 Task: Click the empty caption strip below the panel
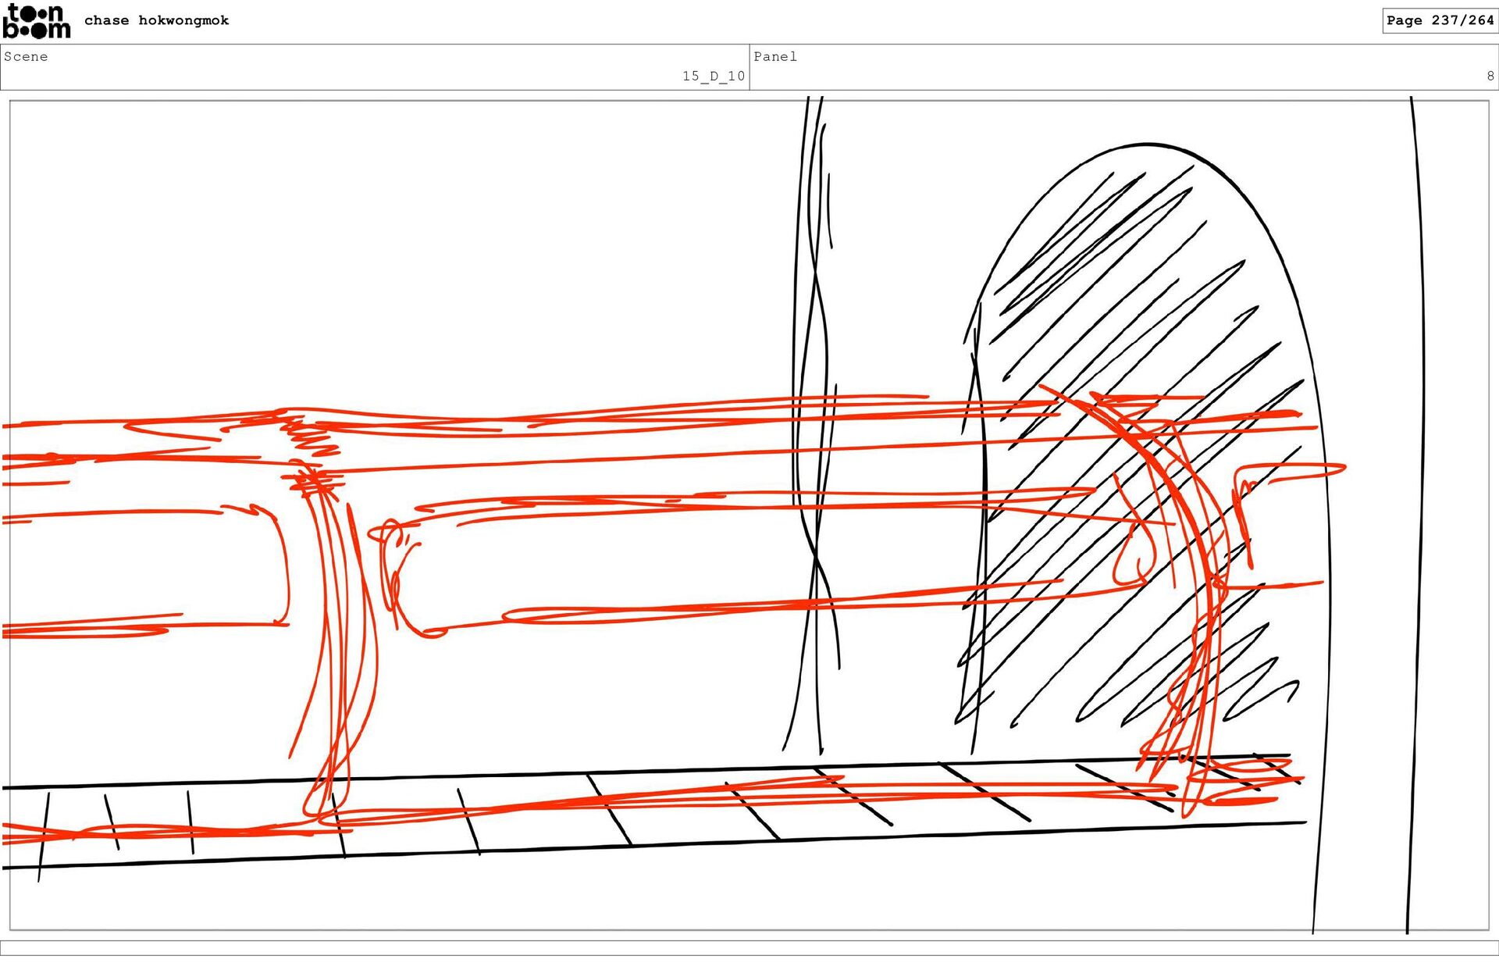(749, 947)
